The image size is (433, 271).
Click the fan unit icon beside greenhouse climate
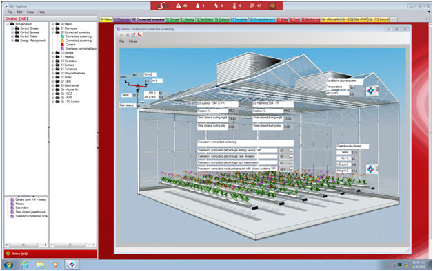pos(370,169)
